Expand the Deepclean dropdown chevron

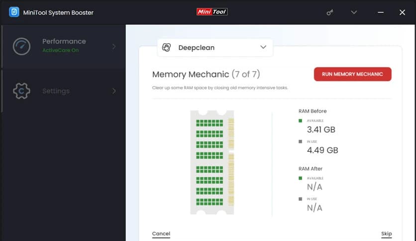pos(263,47)
